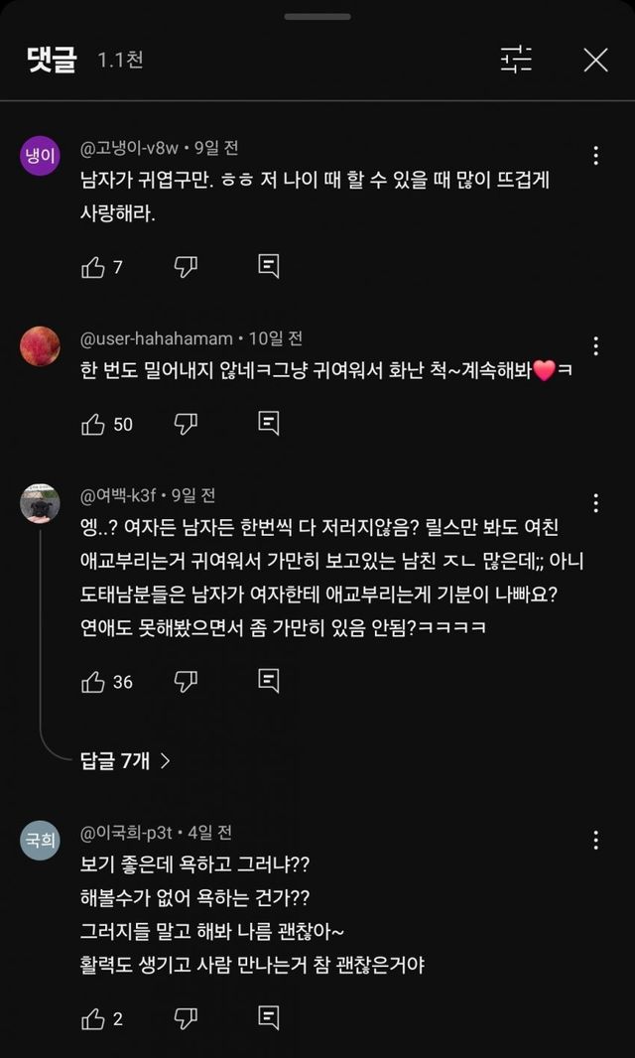Open more options for @user-hahahamam comment
Screen dimensions: 635x1058
(595, 346)
